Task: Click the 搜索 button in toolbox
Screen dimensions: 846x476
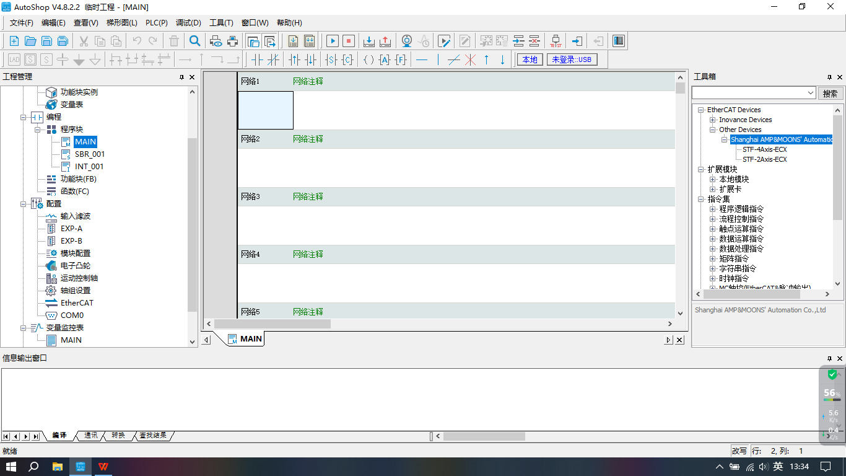Action: [831, 94]
